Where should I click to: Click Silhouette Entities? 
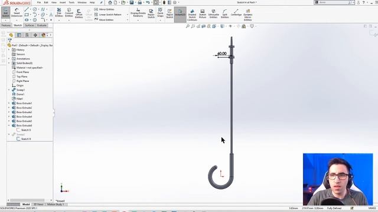[x=214, y=14]
